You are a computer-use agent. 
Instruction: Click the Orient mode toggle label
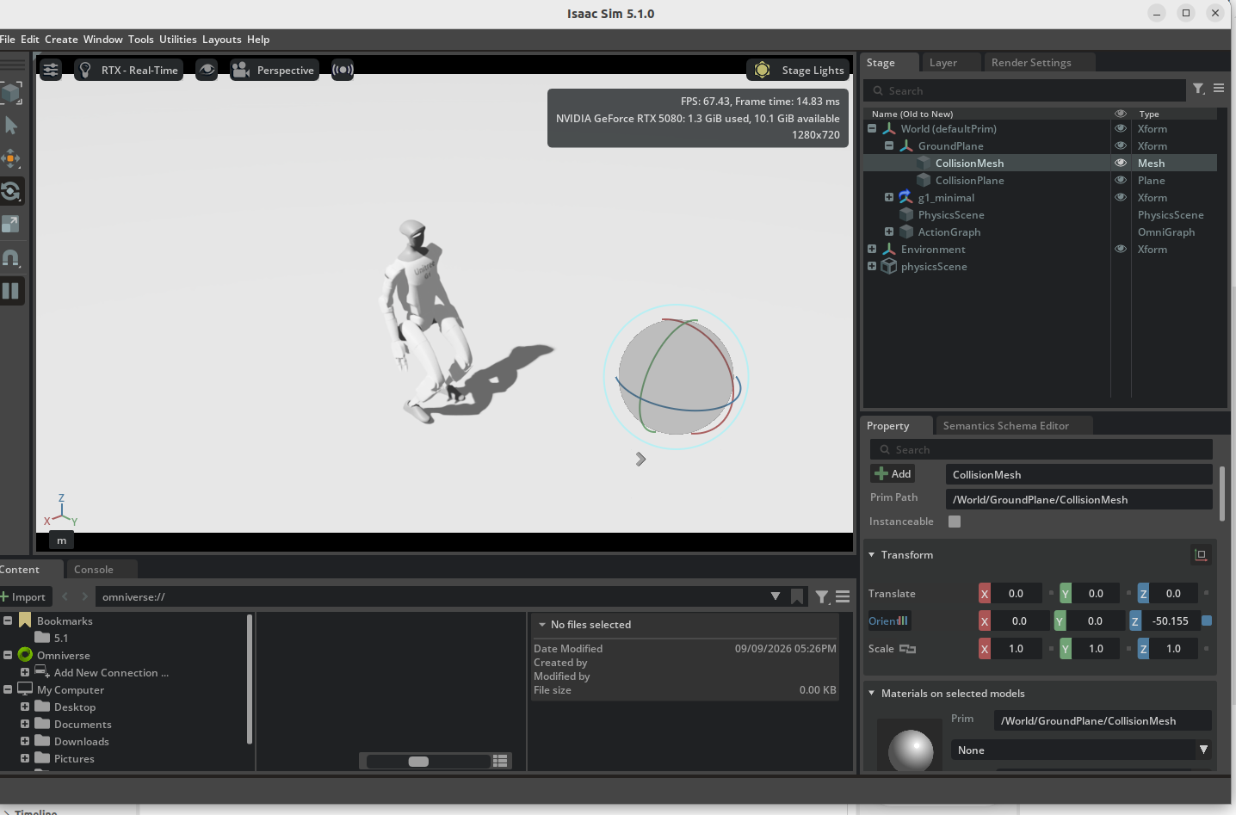click(x=888, y=621)
